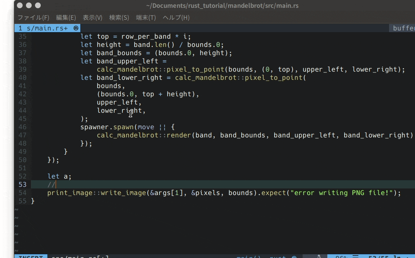Open the 編集(E) menu
415x258 pixels.
(66, 18)
